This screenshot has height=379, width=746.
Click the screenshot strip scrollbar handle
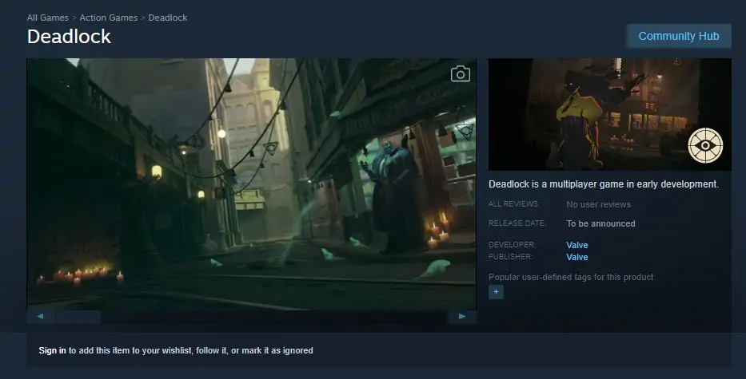(x=78, y=316)
